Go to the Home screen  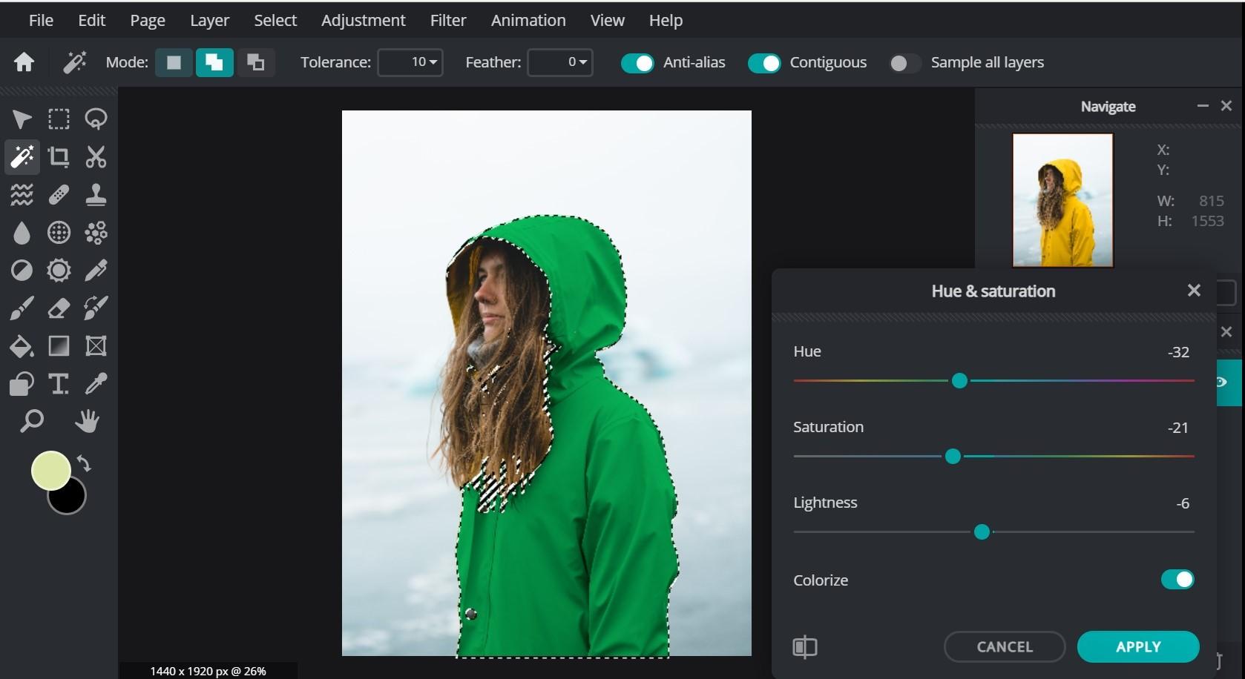(24, 62)
